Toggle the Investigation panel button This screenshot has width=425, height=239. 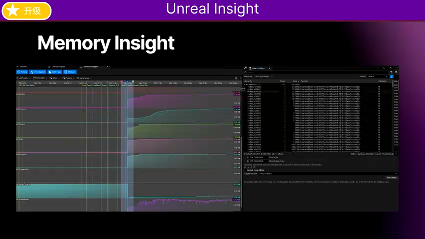(38, 72)
